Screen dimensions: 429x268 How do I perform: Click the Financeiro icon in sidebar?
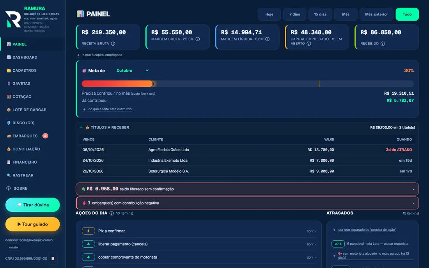coord(9,162)
